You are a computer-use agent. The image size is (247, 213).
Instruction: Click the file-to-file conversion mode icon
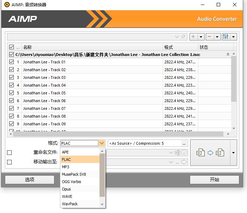[x=210, y=153]
